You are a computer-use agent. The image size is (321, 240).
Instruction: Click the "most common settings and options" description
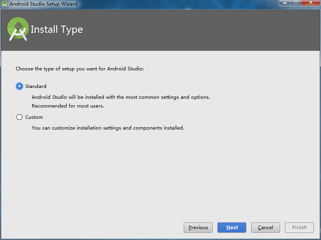pyautogui.click(x=120, y=97)
